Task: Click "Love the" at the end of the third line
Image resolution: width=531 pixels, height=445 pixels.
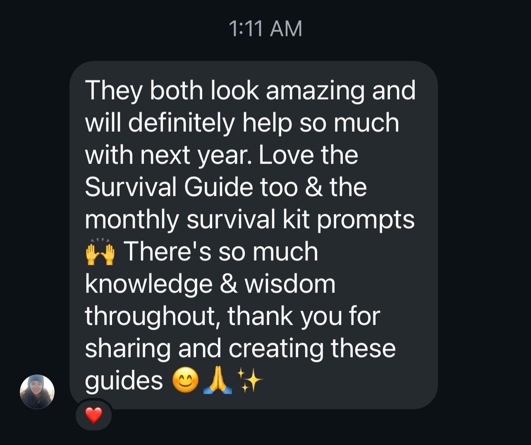Action: (x=309, y=155)
